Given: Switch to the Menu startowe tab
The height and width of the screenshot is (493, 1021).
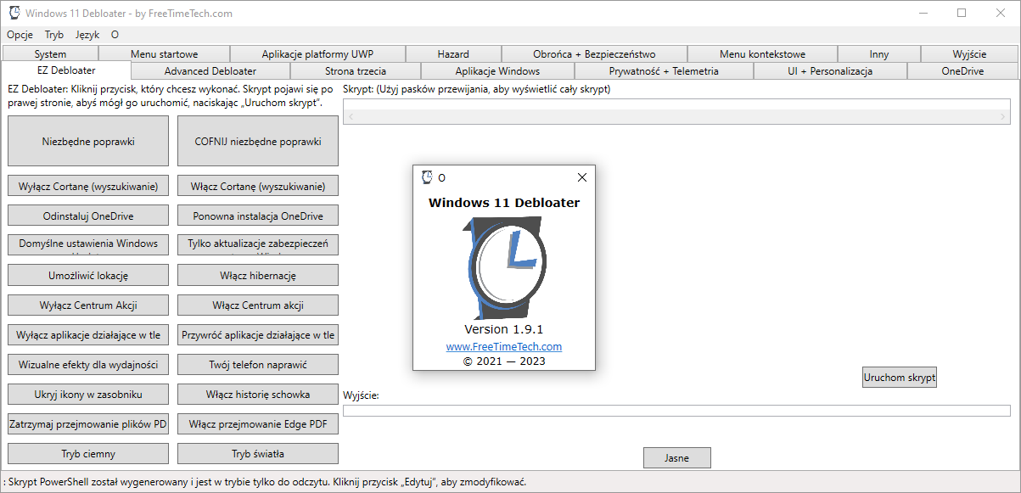Looking at the screenshot, I should pos(164,54).
